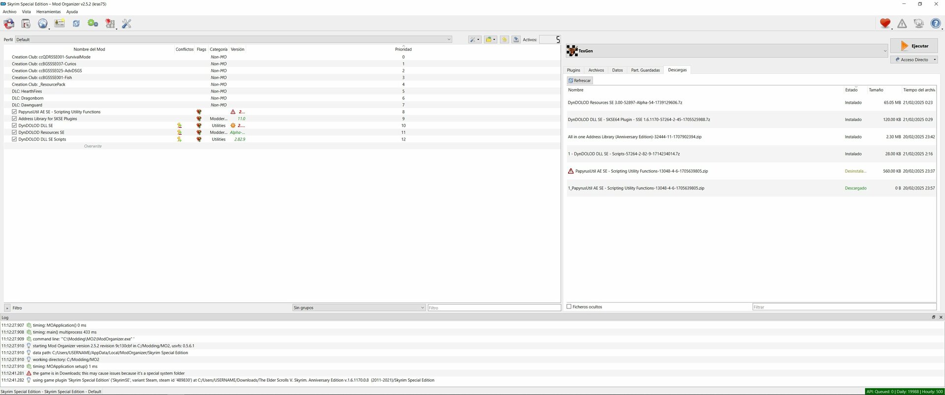Click the flag icon on Address Library row
945x395 pixels.
point(199,119)
